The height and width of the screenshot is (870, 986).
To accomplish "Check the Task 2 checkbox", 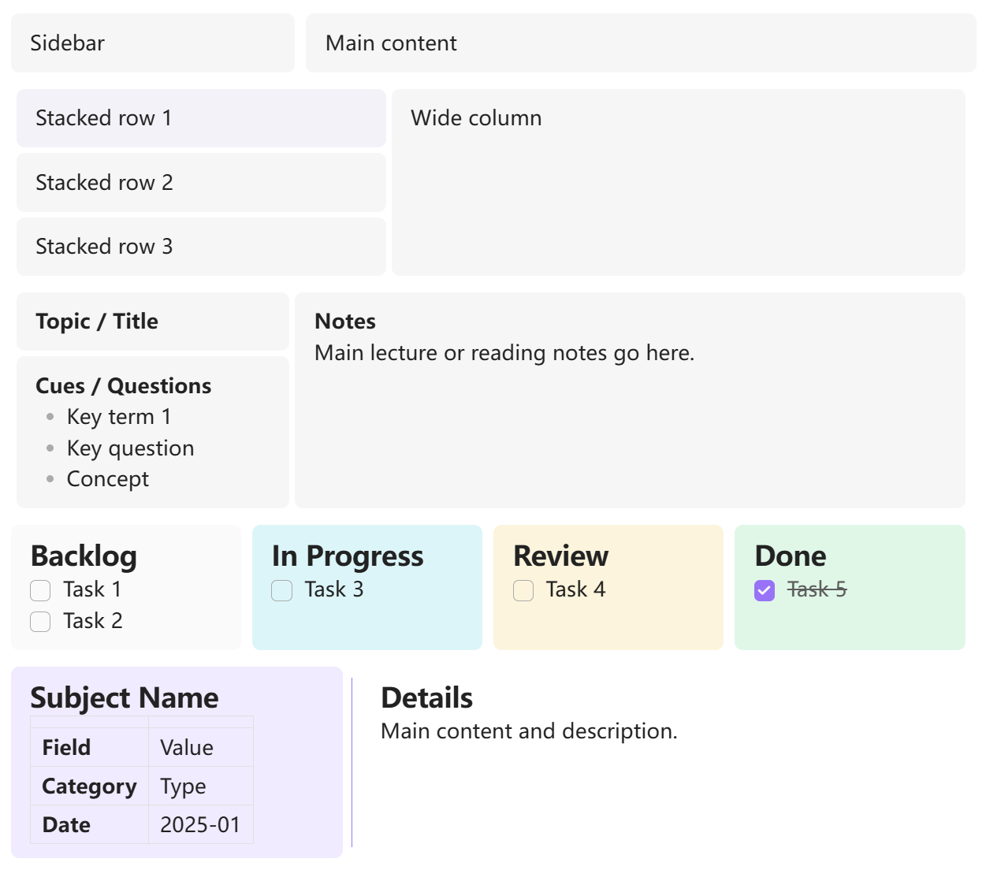I will tap(40, 622).
